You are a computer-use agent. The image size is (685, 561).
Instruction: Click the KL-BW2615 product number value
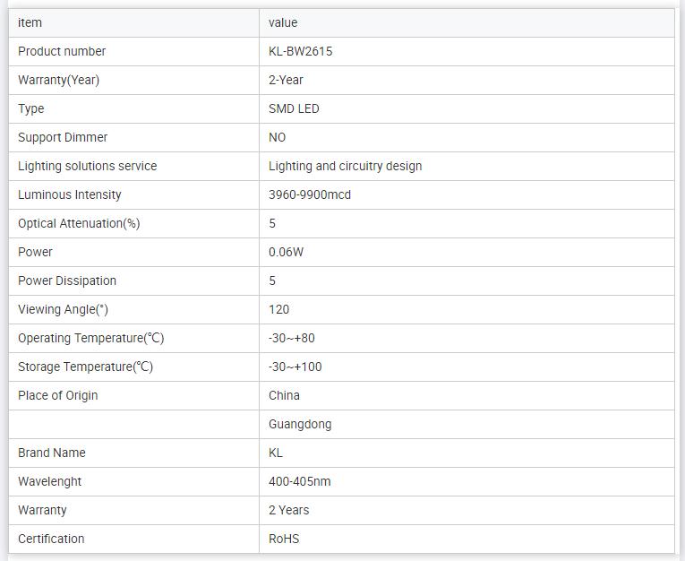(300, 51)
